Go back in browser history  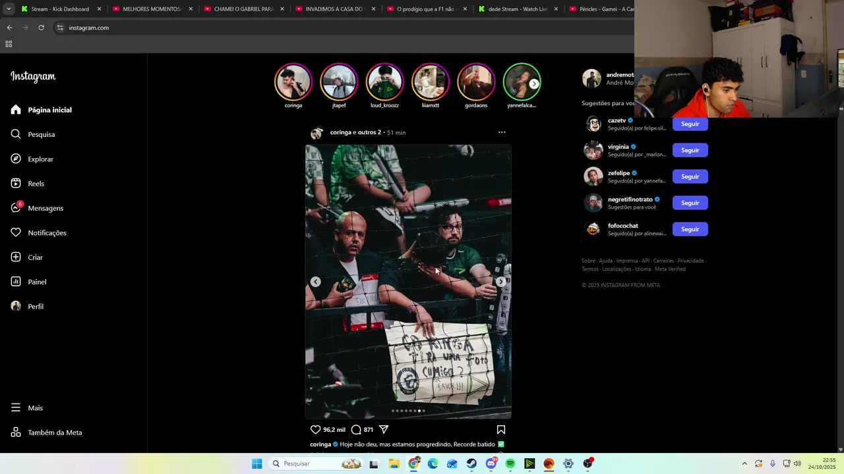9,28
